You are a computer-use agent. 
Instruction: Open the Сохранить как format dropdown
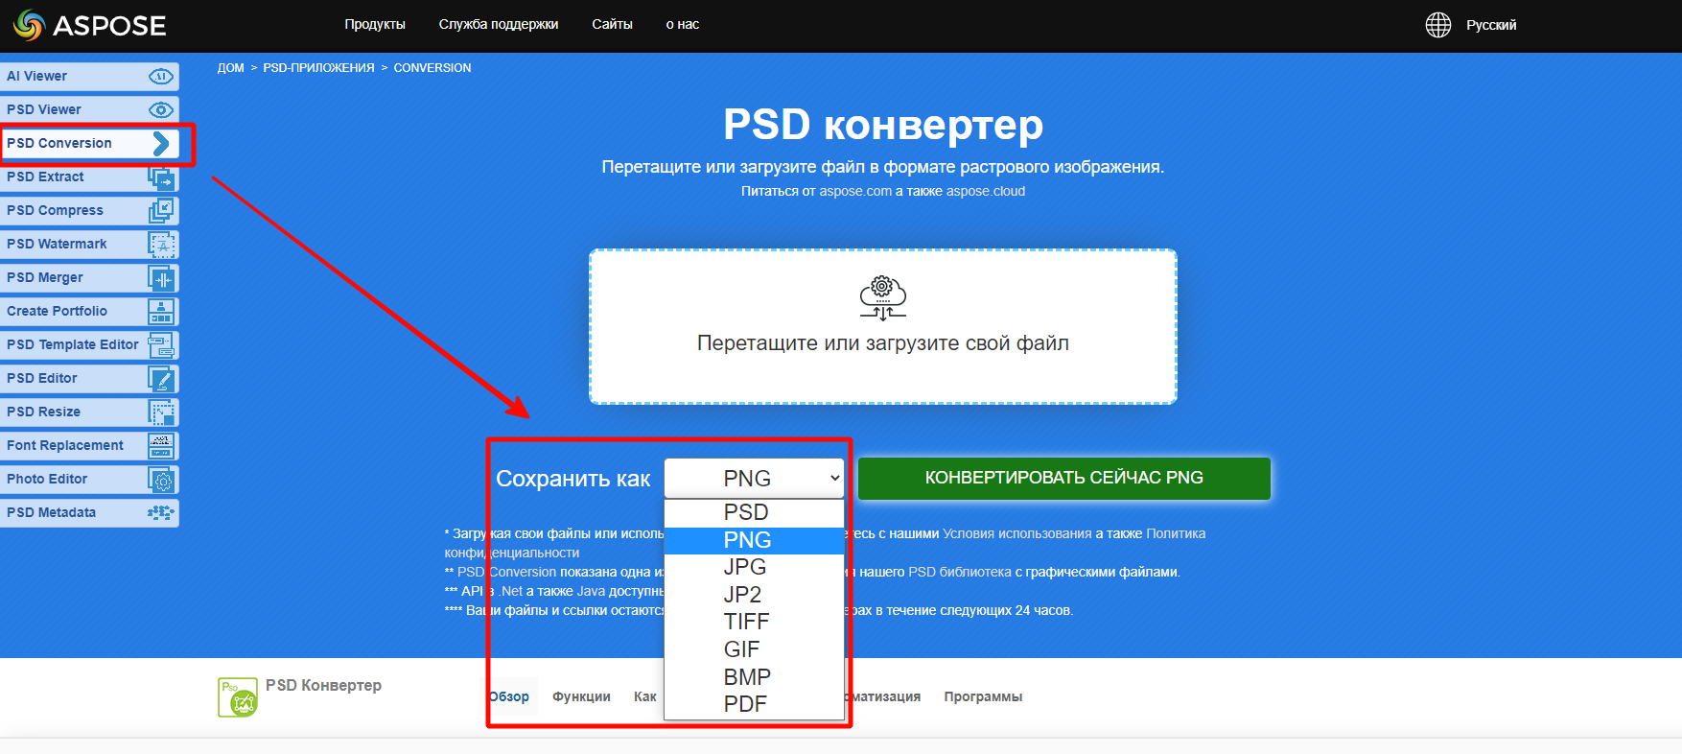click(754, 478)
